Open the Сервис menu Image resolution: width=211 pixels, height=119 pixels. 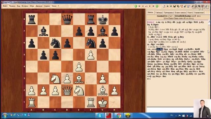coord(47,6)
